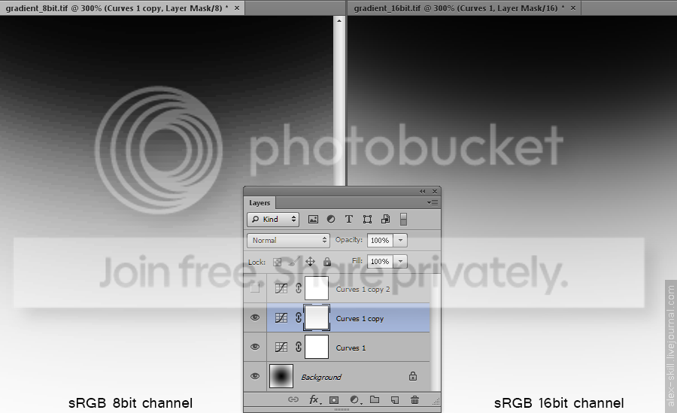The image size is (677, 413).
Task: Click the Fill 100% input field
Action: (380, 261)
